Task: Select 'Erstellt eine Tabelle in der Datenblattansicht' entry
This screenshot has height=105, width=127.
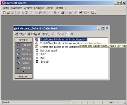Action: point(59,47)
